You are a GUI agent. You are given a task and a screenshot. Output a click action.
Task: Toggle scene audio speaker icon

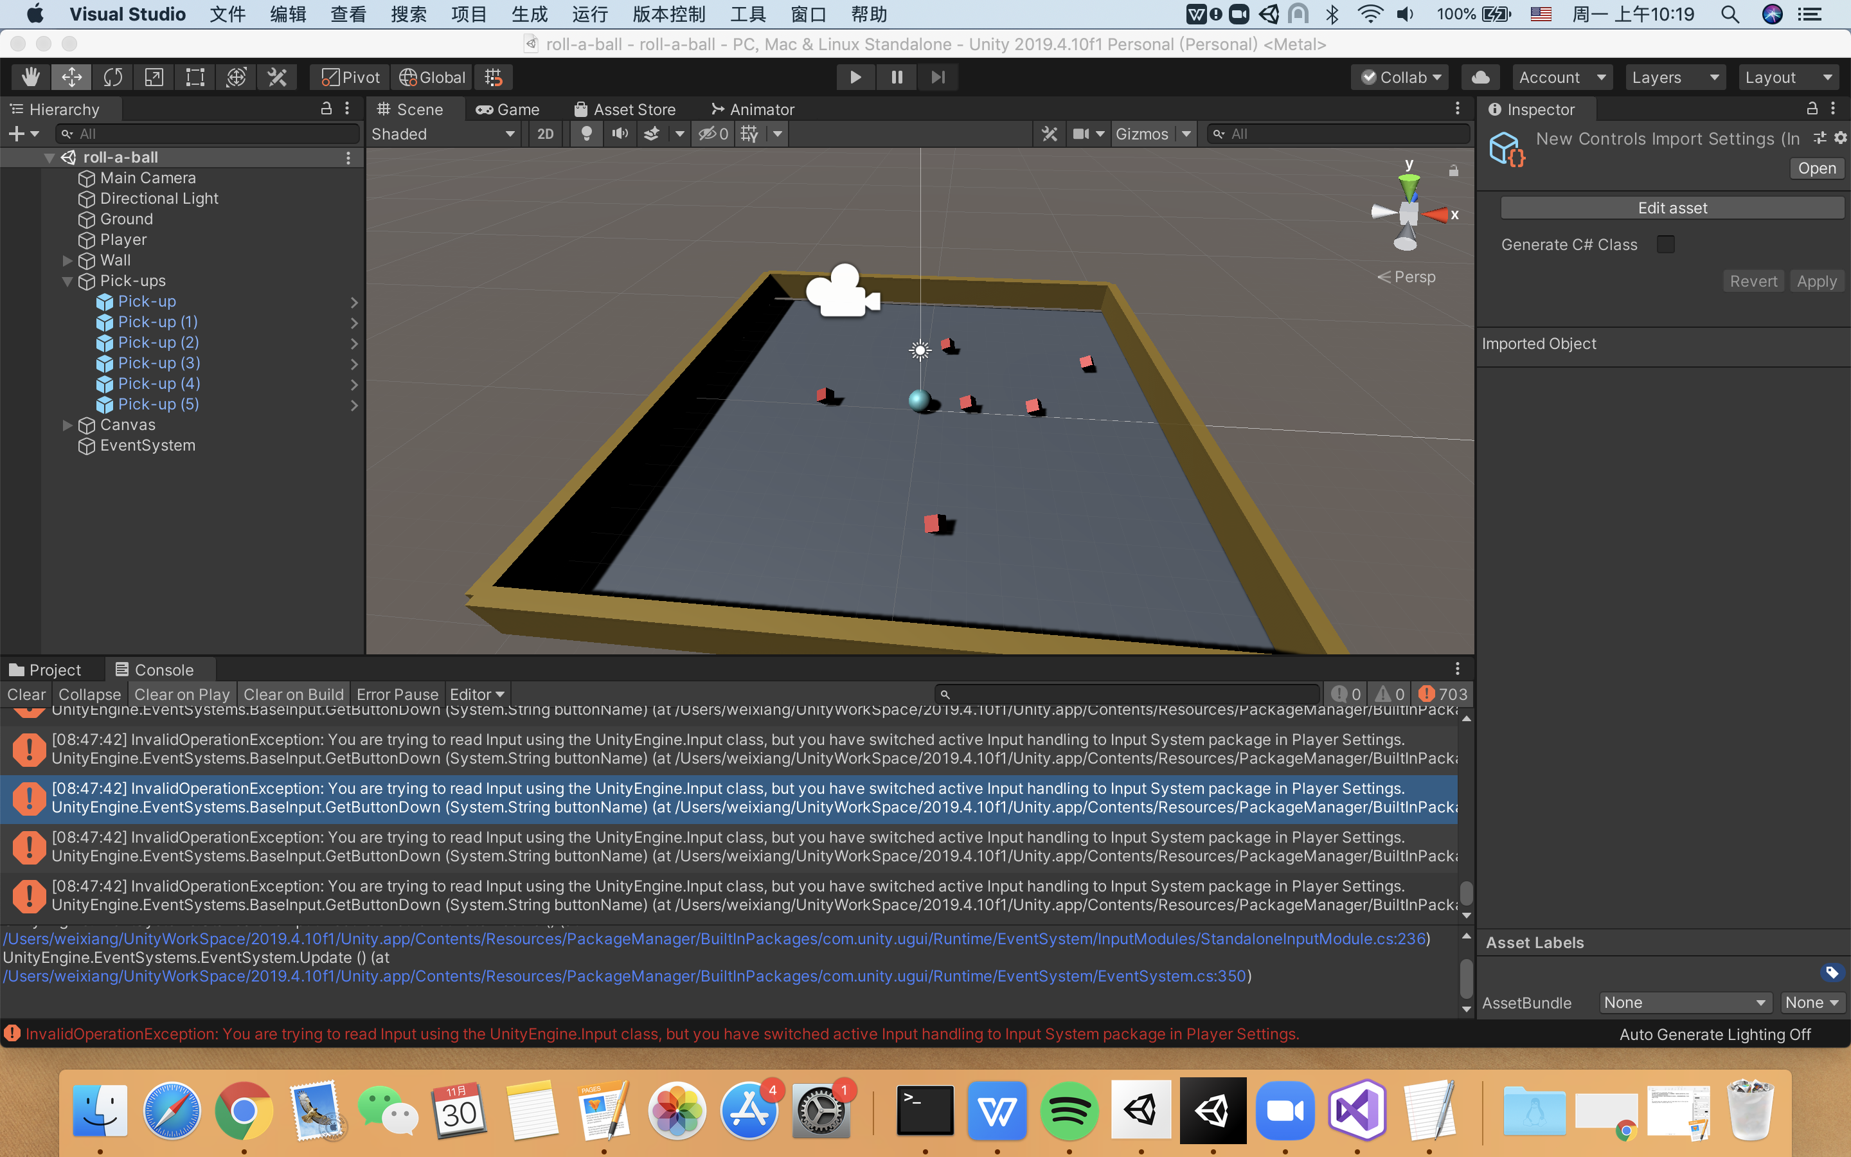tap(620, 134)
